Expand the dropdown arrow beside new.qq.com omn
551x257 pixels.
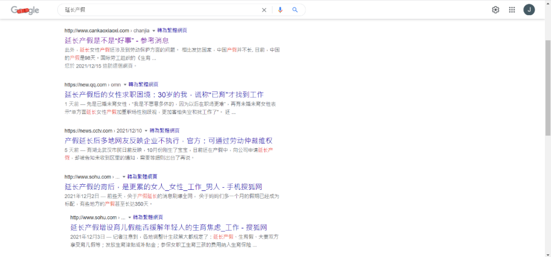pos(125,84)
